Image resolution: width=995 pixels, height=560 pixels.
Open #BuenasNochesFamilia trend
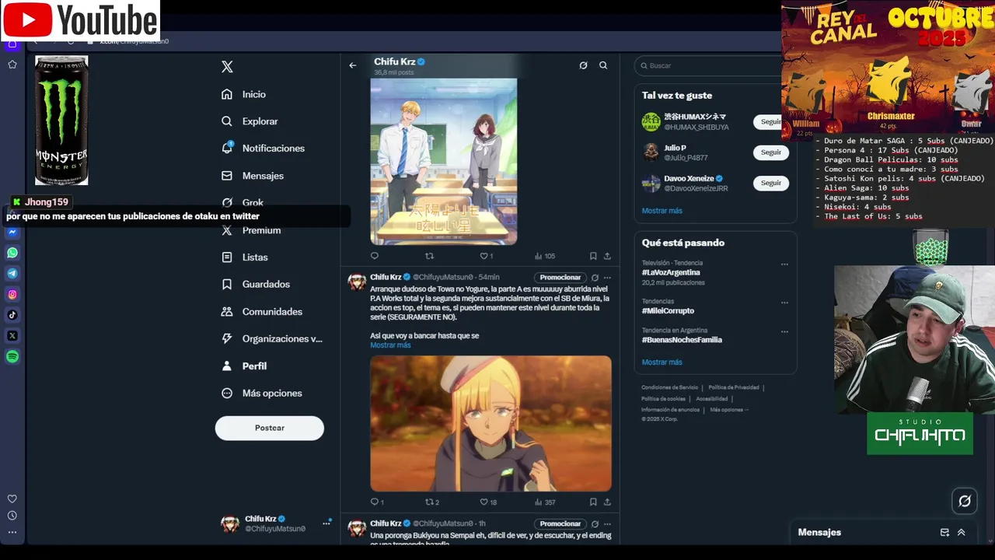[682, 340]
